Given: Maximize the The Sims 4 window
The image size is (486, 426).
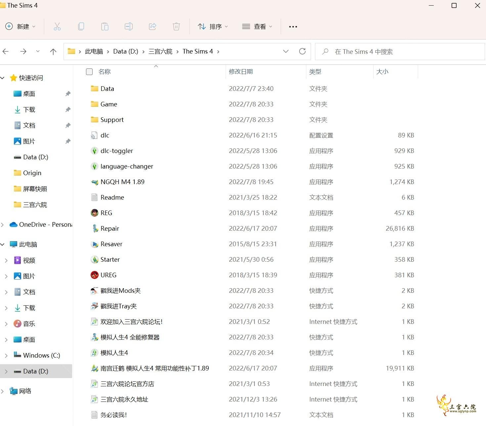Looking at the screenshot, I should (454, 6).
